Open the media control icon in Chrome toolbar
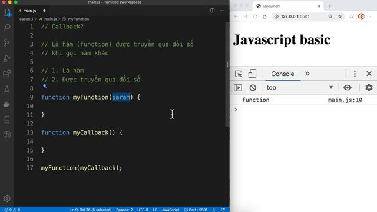Image resolution: width=377 pixels, height=212 pixels. tap(352, 16)
